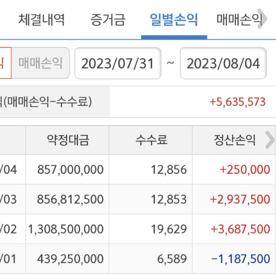Select the negative result -1,187,500
276x276 pixels.
click(x=241, y=259)
